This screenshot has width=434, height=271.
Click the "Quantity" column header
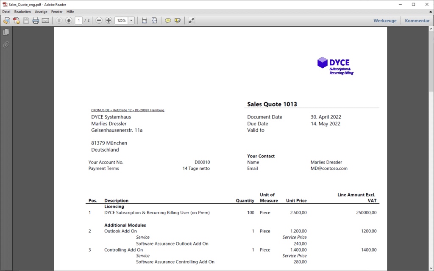click(x=245, y=200)
